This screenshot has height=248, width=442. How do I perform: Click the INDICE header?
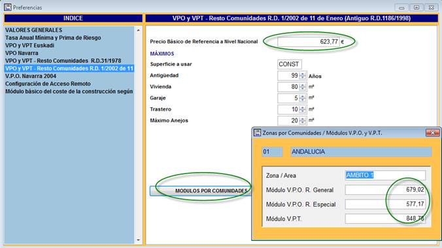pos(73,18)
